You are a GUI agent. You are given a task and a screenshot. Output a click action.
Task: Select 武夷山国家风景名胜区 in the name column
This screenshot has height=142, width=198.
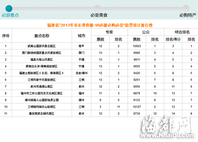click(x=42, y=46)
